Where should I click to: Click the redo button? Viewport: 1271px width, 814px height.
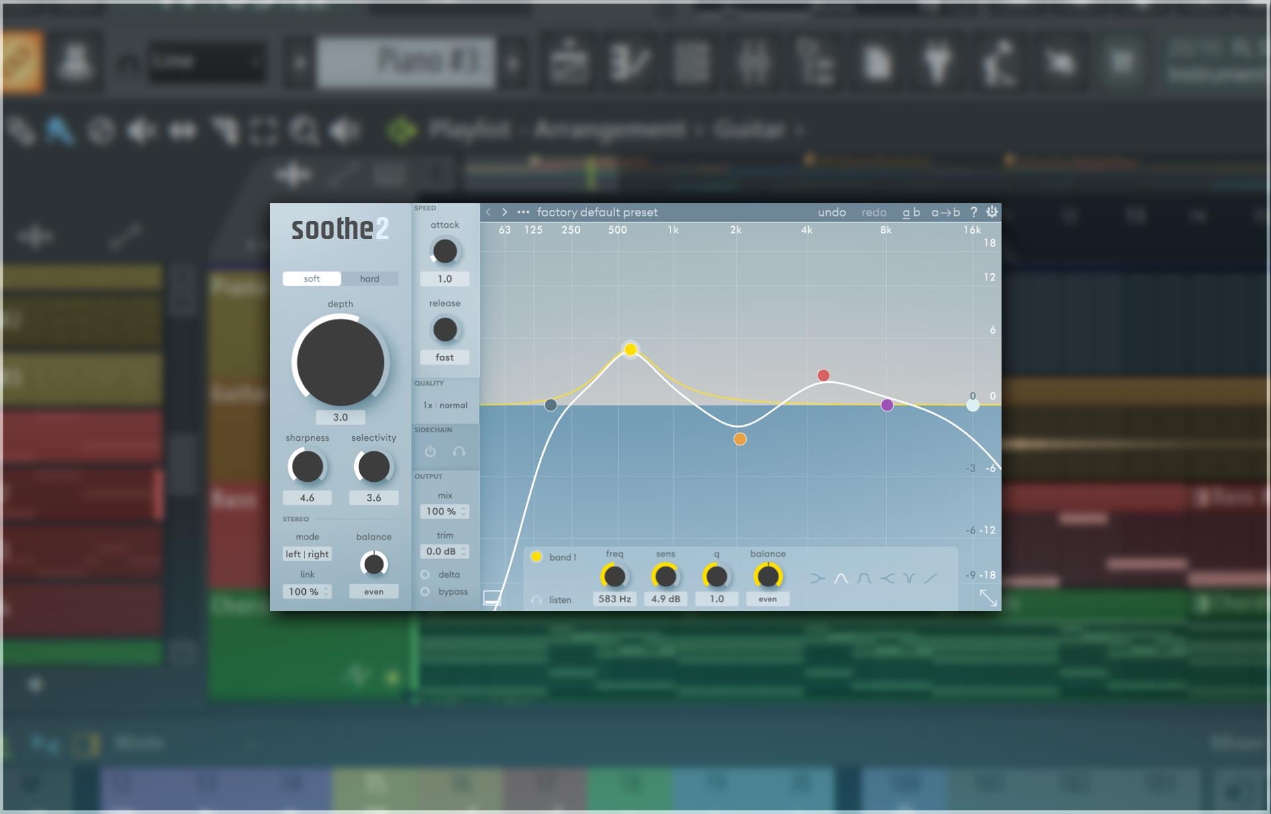point(874,212)
